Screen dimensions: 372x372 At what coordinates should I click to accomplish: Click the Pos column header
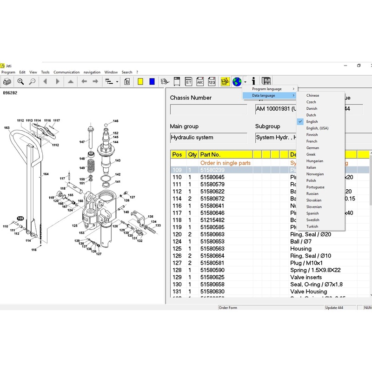(179, 154)
